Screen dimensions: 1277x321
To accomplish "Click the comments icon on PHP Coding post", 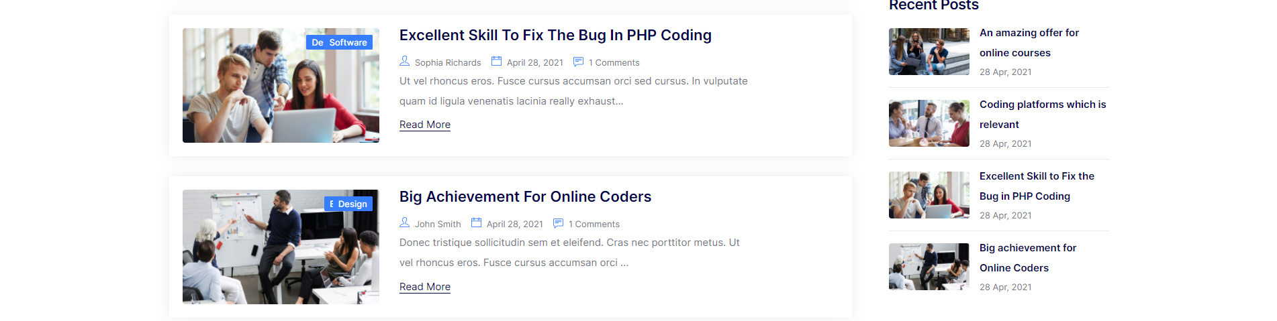I will click(578, 62).
